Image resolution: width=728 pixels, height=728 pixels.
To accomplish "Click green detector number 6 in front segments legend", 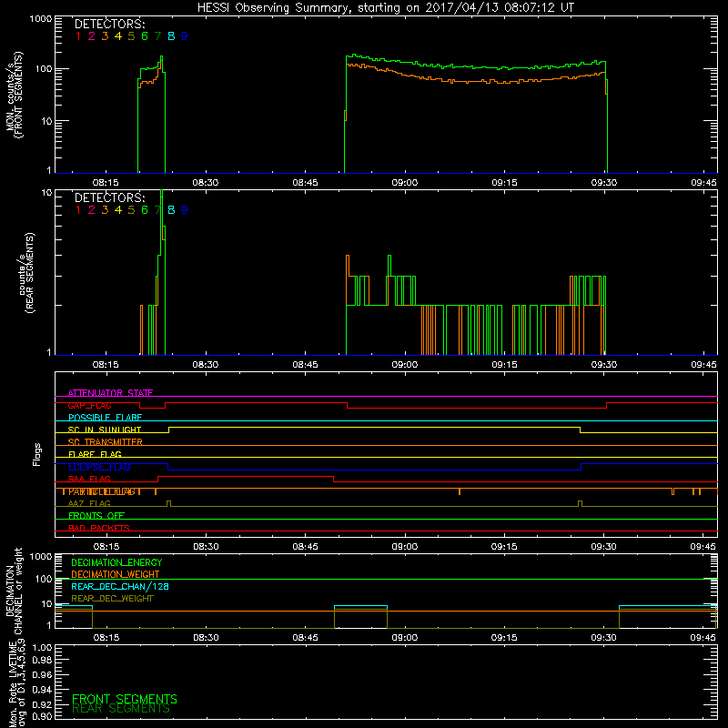I will pos(145,36).
